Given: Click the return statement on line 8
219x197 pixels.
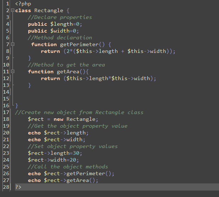Looking at the screenshot, I should point(108,51).
